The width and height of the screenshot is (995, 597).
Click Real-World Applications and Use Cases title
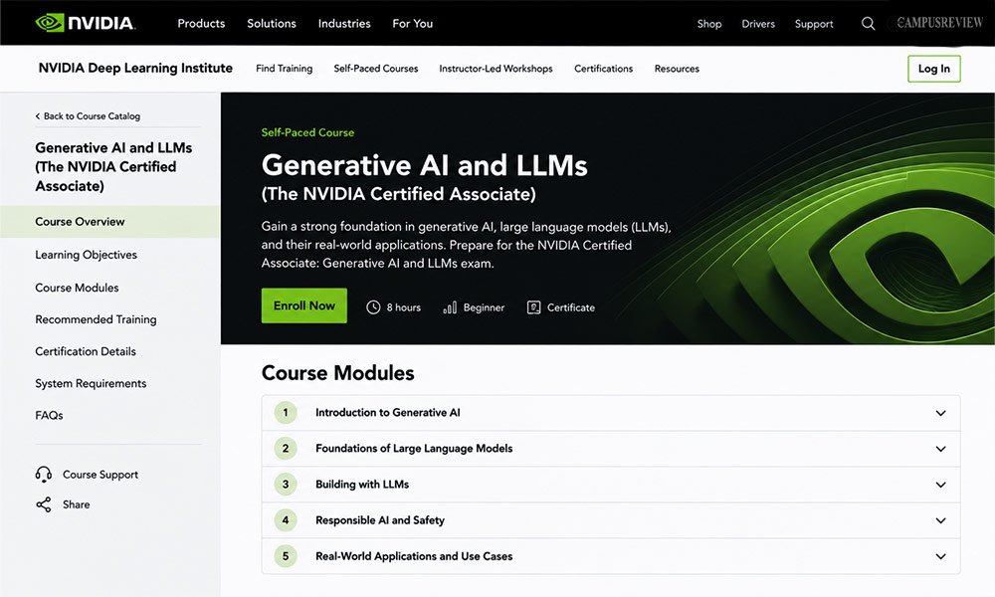pos(414,556)
